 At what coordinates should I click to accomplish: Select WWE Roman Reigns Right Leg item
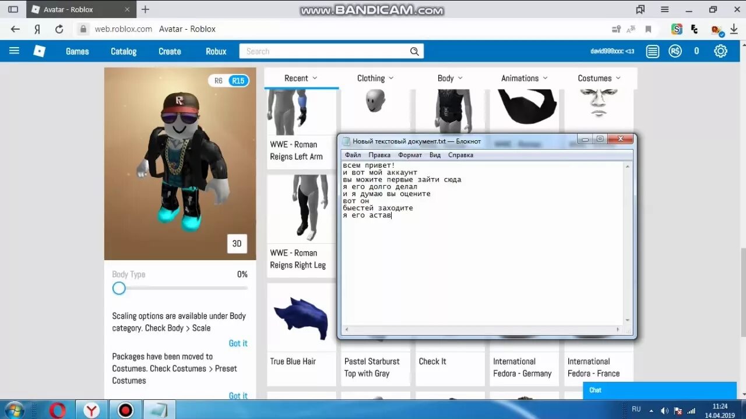click(x=301, y=225)
